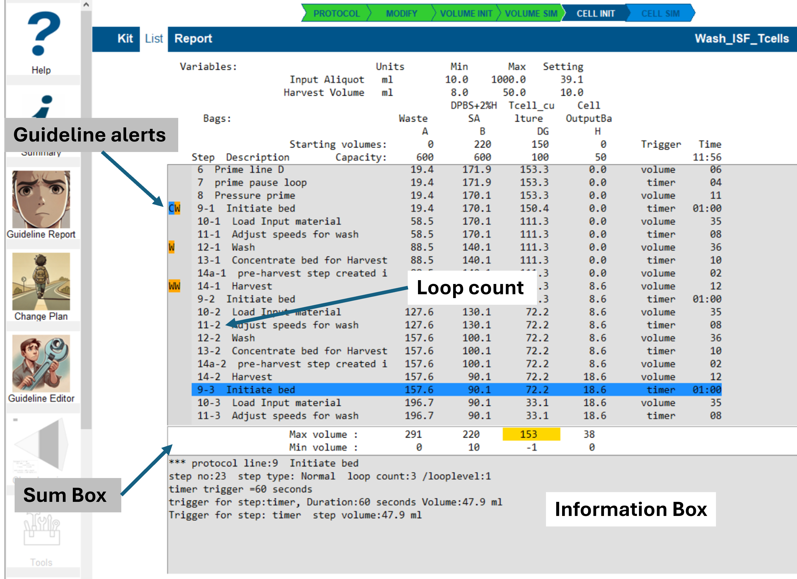Click the WW alert beside Harvest step

[x=174, y=286]
